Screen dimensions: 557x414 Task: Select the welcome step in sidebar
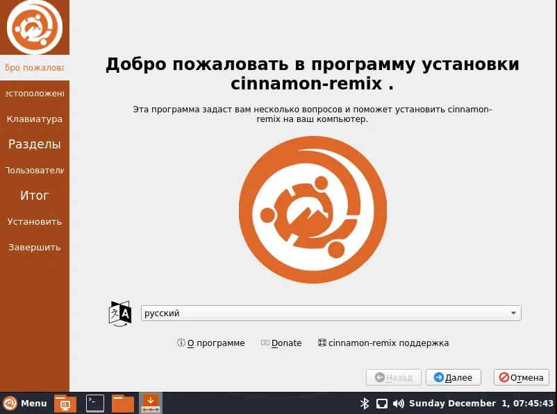click(x=35, y=68)
